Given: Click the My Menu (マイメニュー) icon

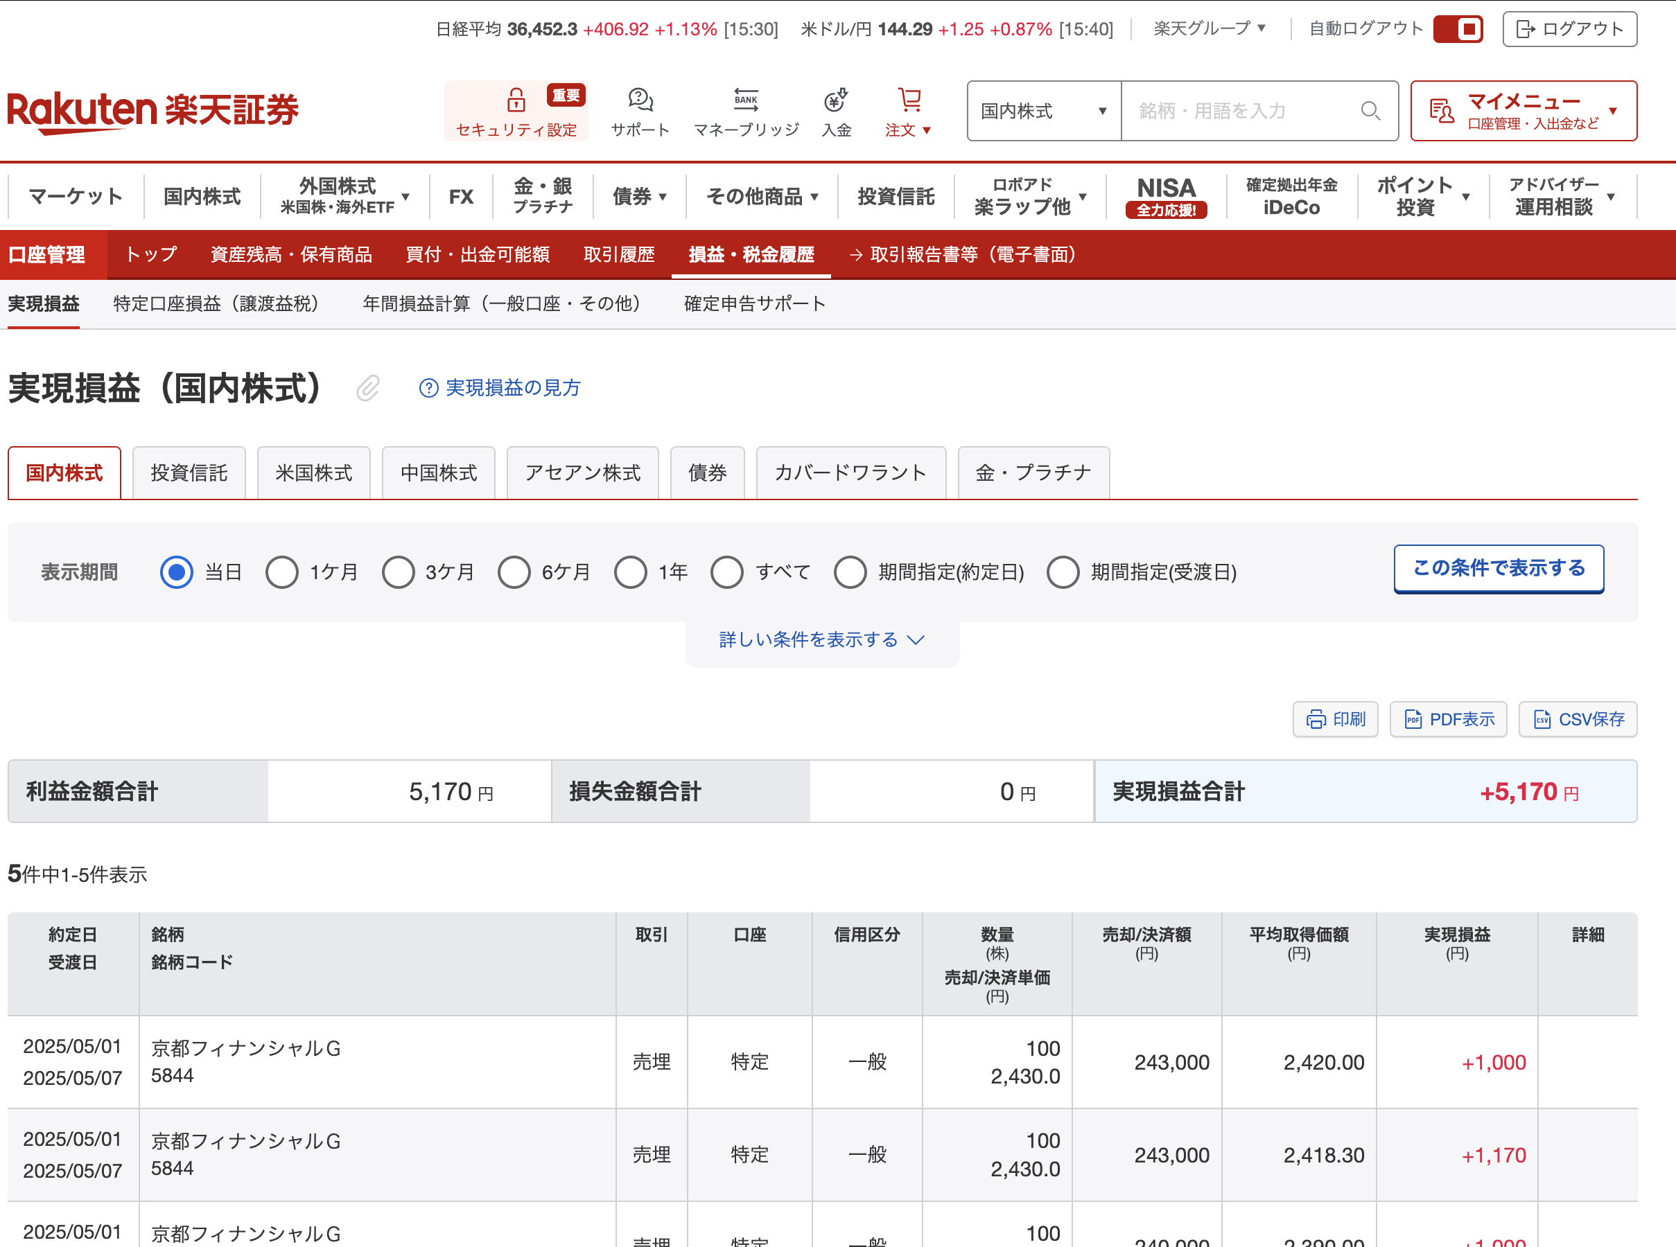Looking at the screenshot, I should [x=1441, y=111].
